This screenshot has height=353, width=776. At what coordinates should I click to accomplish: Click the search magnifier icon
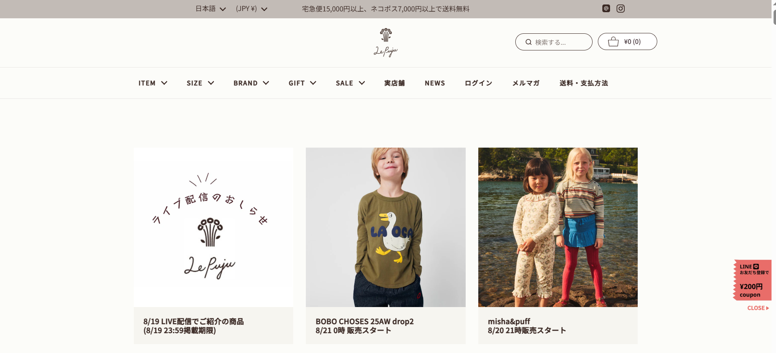(528, 42)
